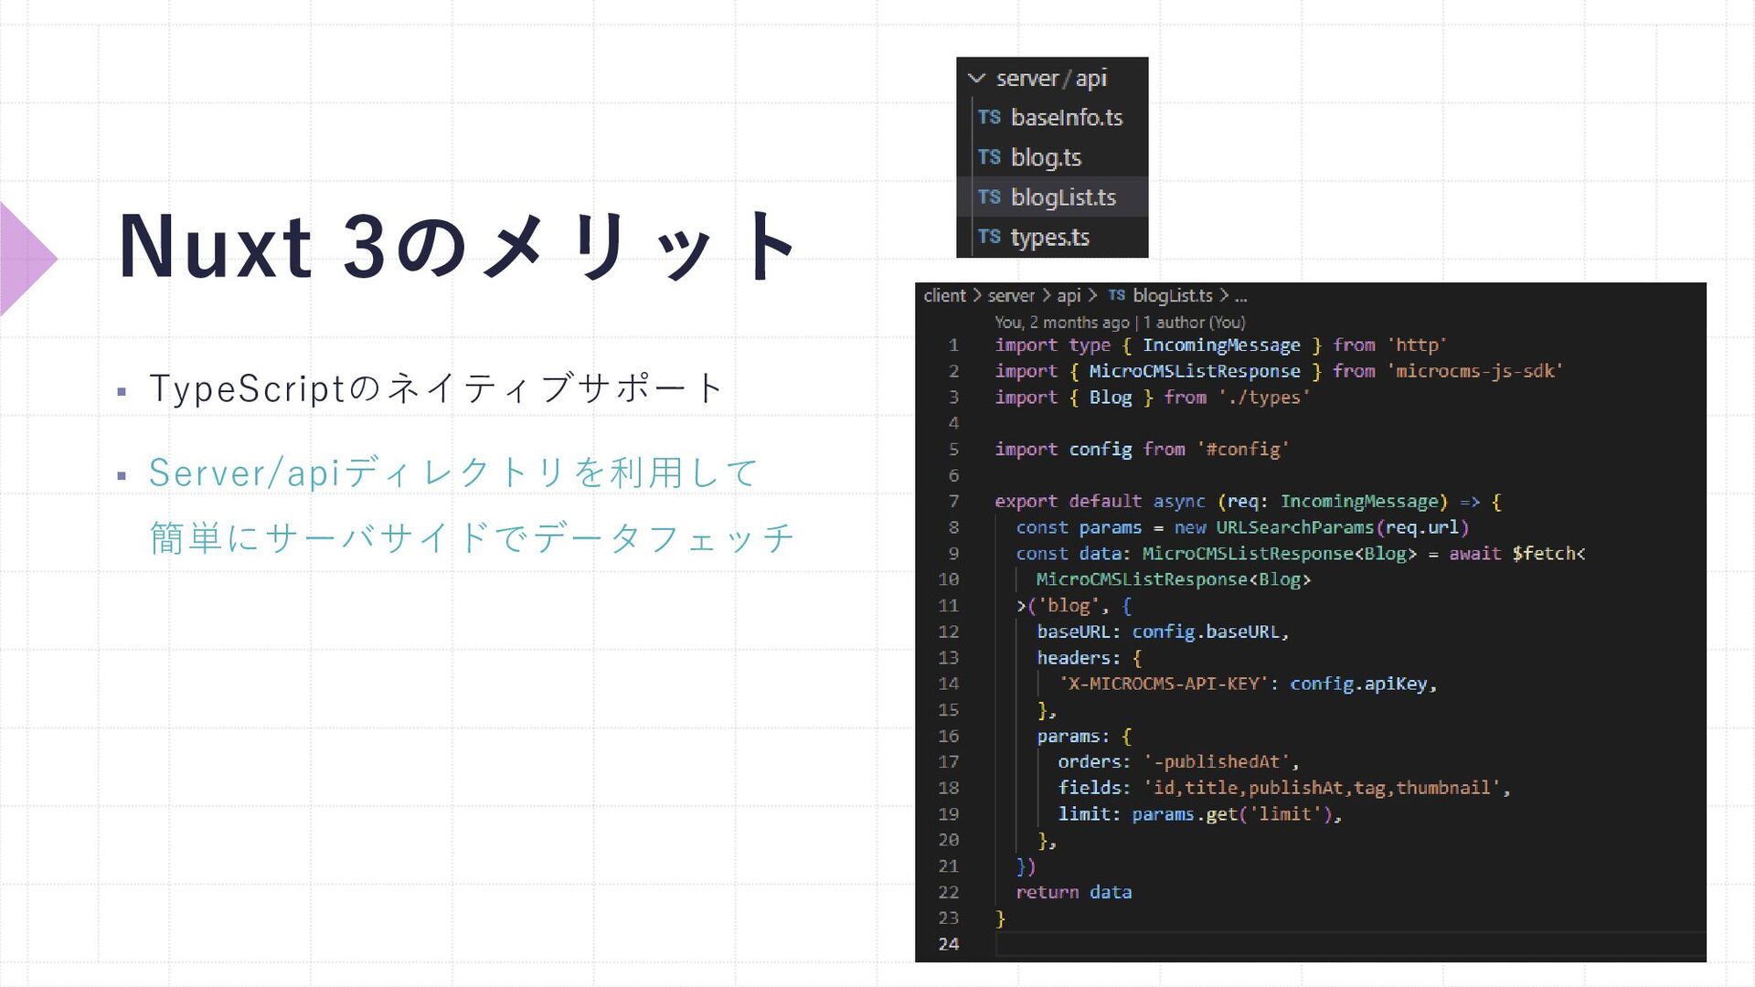Click the TS icon beside types.ts
Viewport: 1755px width, 987px height.
coord(989,237)
